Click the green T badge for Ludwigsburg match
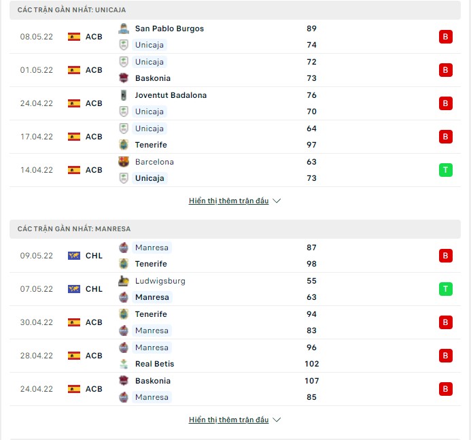Screen dimensions: 471x440 (445, 289)
